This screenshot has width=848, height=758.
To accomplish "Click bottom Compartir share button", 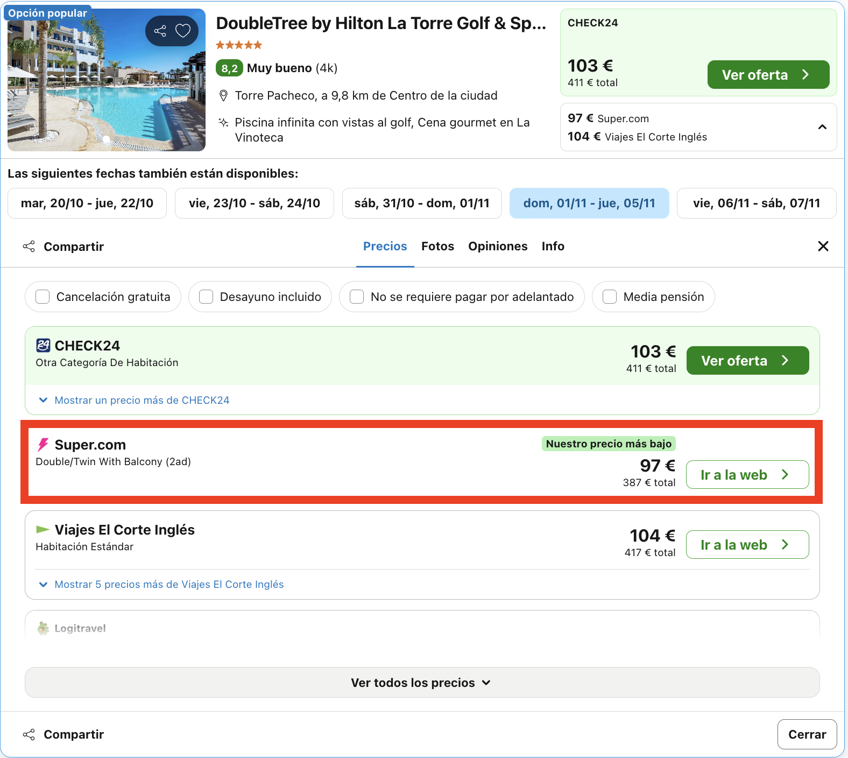I will pos(63,734).
